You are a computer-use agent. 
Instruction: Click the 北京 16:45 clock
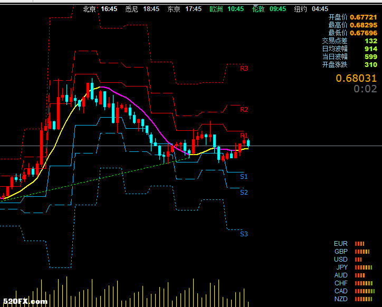(x=100, y=9)
